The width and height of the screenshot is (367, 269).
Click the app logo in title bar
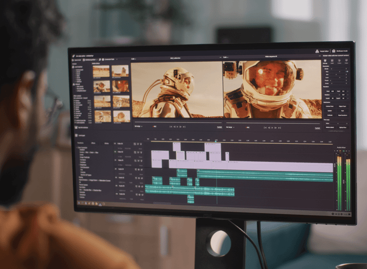coord(73,56)
